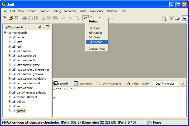Click the Action-Icon status bar text

(x=69, y=122)
